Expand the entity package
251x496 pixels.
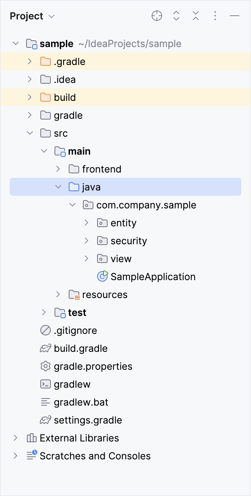tap(87, 223)
